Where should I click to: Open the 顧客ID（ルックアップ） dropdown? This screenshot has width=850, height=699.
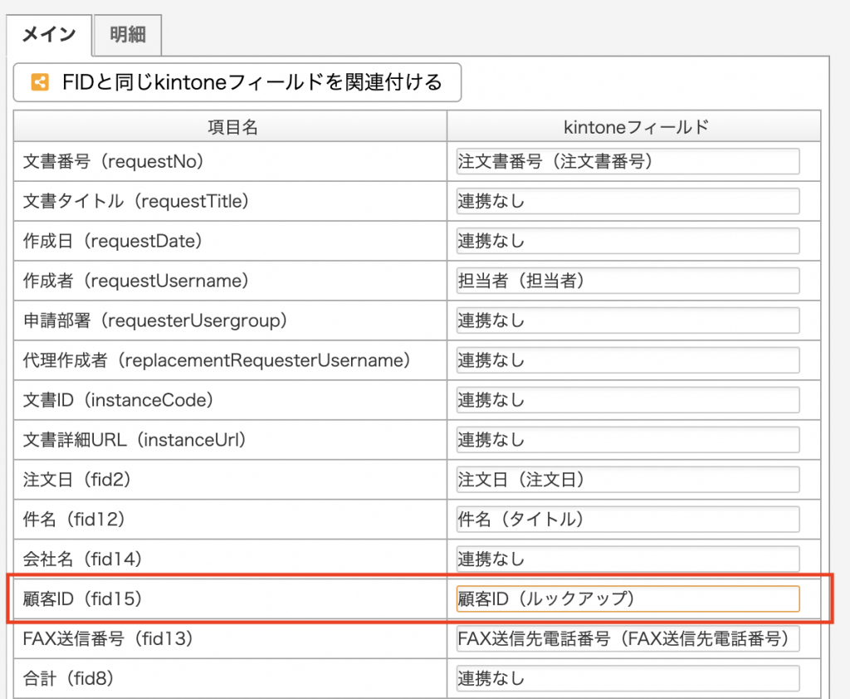click(x=628, y=599)
